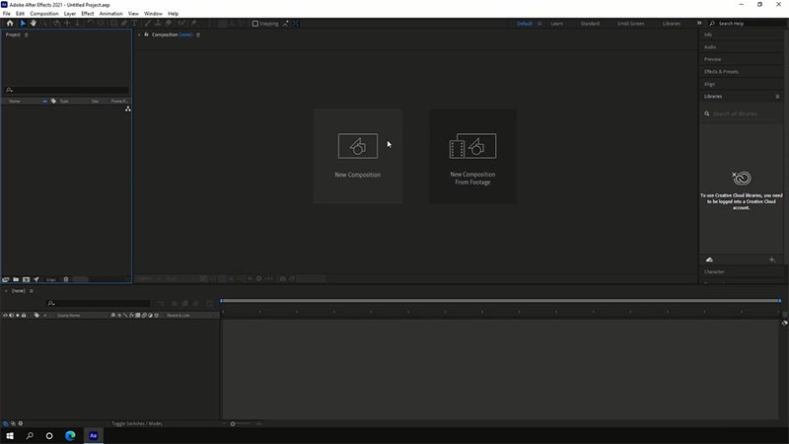Toggle the video eye column in timeline
The width and height of the screenshot is (789, 444).
(x=5, y=315)
